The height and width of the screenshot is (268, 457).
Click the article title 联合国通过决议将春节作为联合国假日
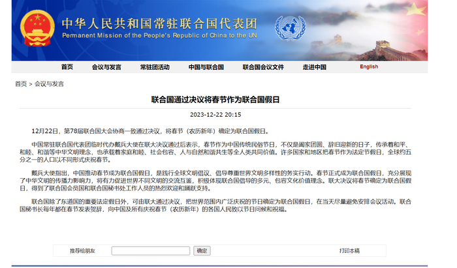pos(215,100)
